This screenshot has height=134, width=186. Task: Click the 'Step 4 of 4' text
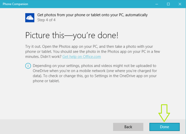click(x=46, y=20)
